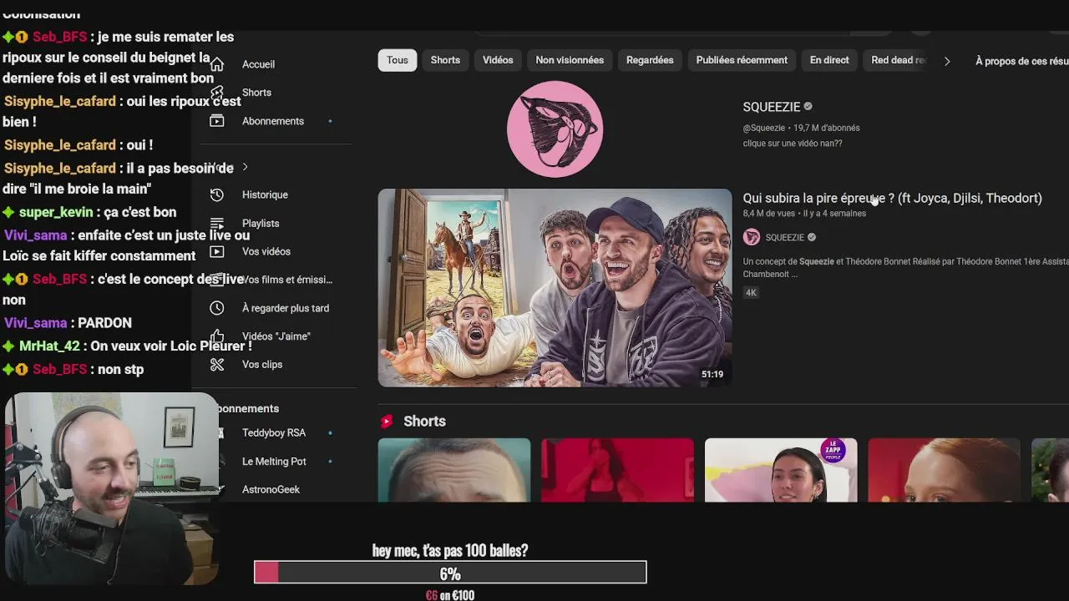The width and height of the screenshot is (1069, 601).
Task: Select the Non visionnées filter chip
Action: (x=570, y=60)
